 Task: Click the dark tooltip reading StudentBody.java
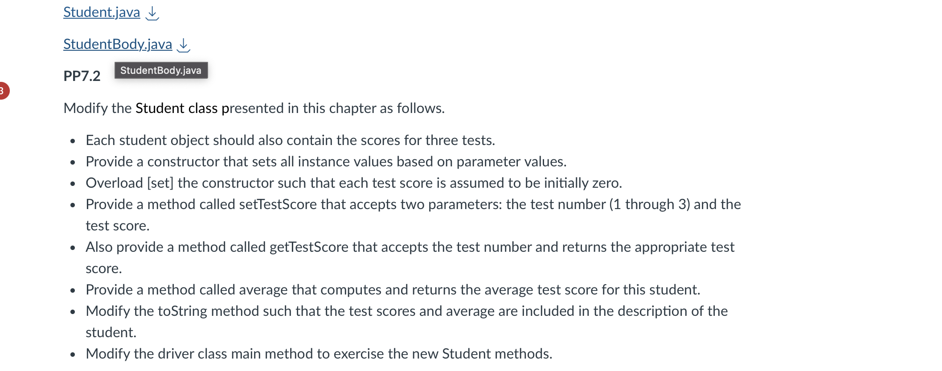[x=161, y=70]
